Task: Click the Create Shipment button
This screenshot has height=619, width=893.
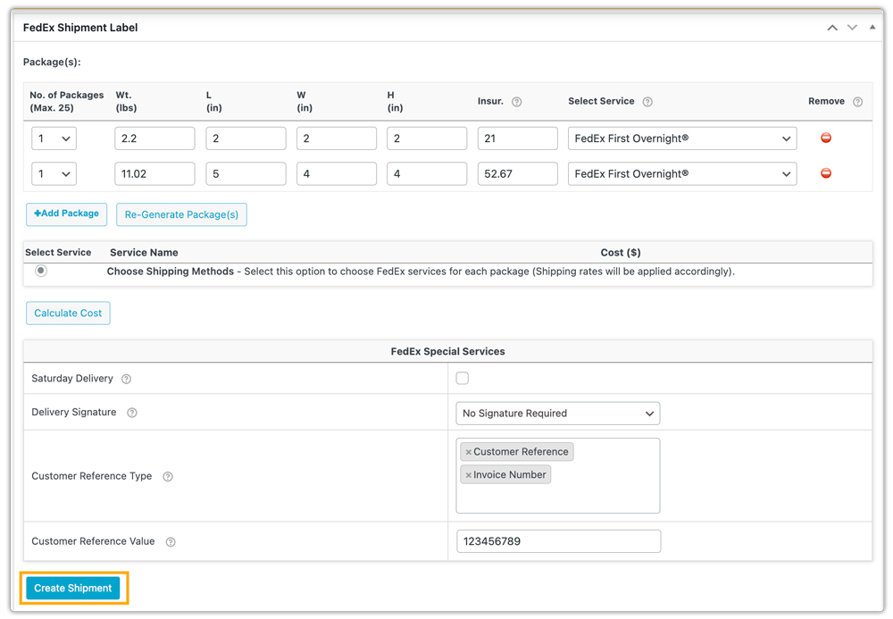Action: (73, 589)
